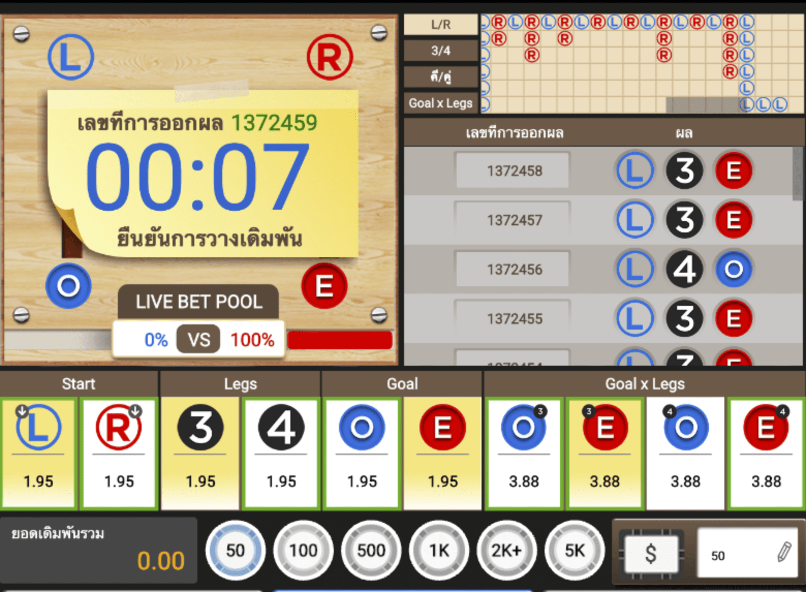This screenshot has width=806, height=592.
Task: Choose the 5K betting chip
Action: coord(575,550)
